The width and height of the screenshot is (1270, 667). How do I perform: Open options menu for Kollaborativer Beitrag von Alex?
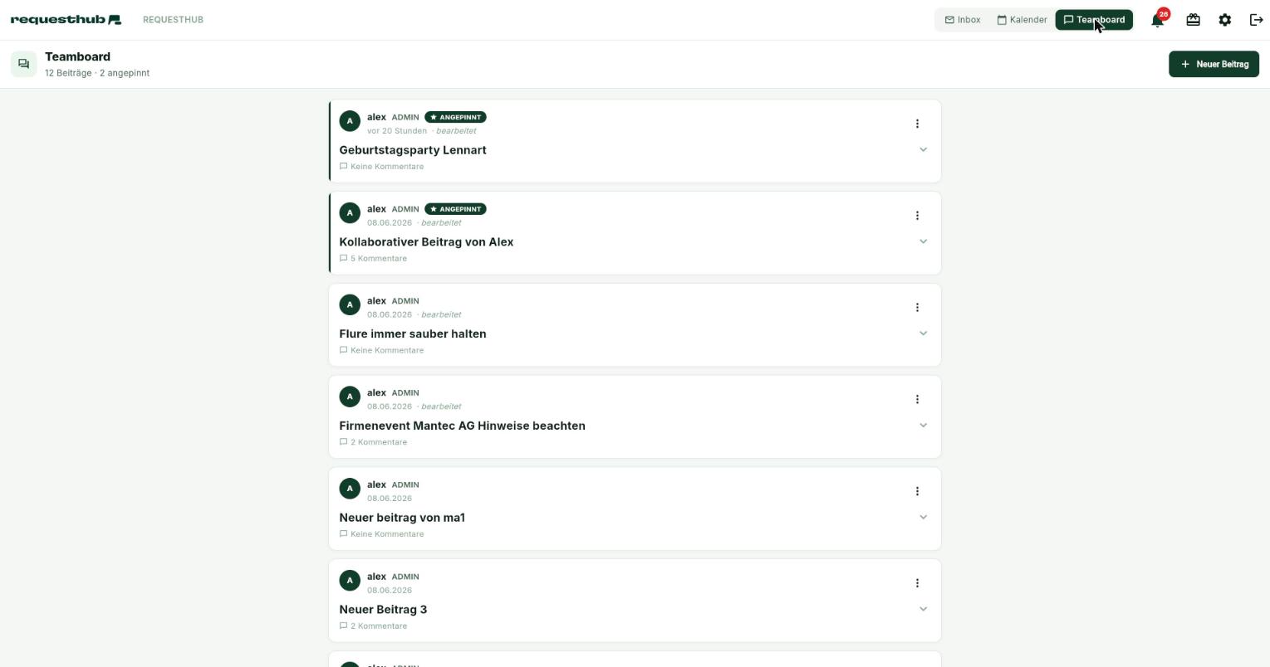pos(917,216)
